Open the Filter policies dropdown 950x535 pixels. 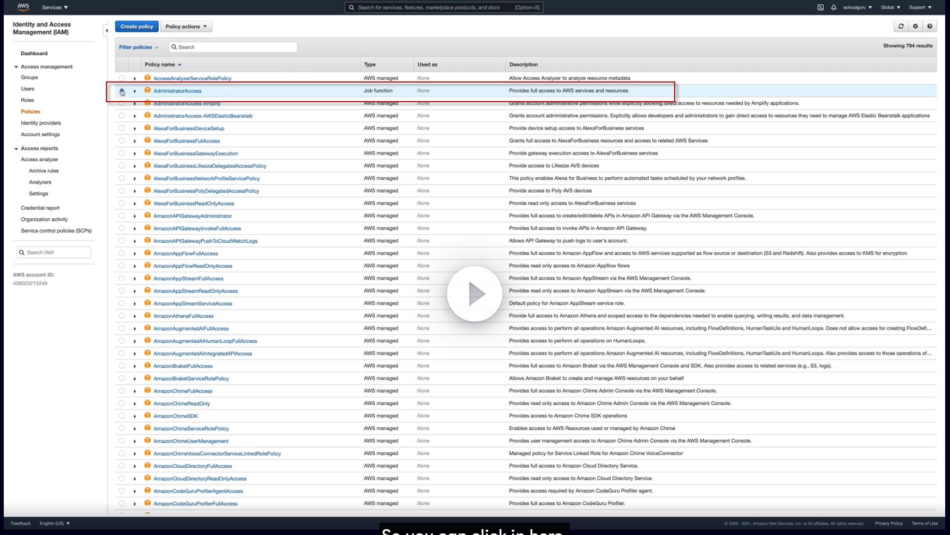coord(138,47)
